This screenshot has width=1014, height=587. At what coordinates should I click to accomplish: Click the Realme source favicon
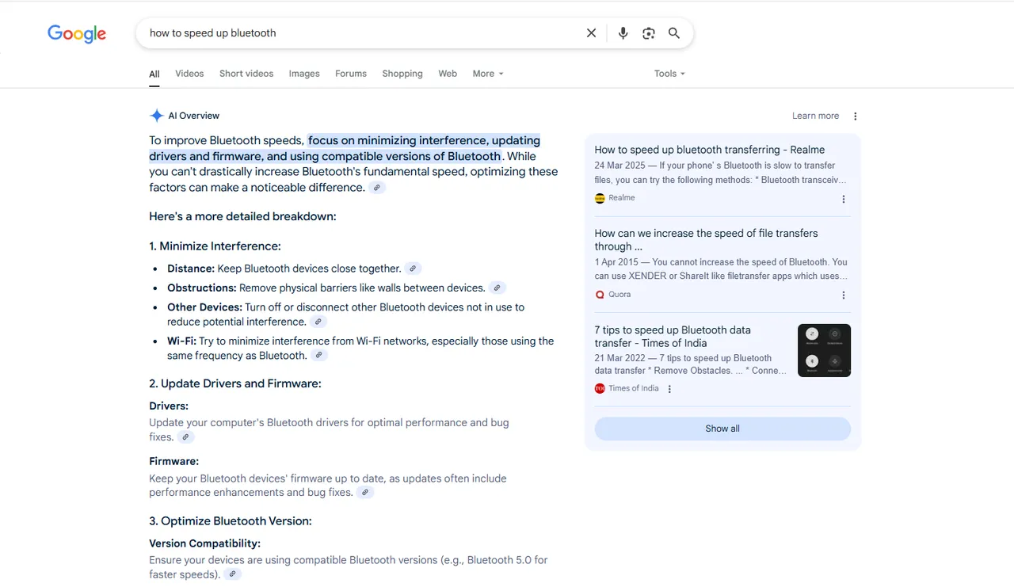coord(600,198)
